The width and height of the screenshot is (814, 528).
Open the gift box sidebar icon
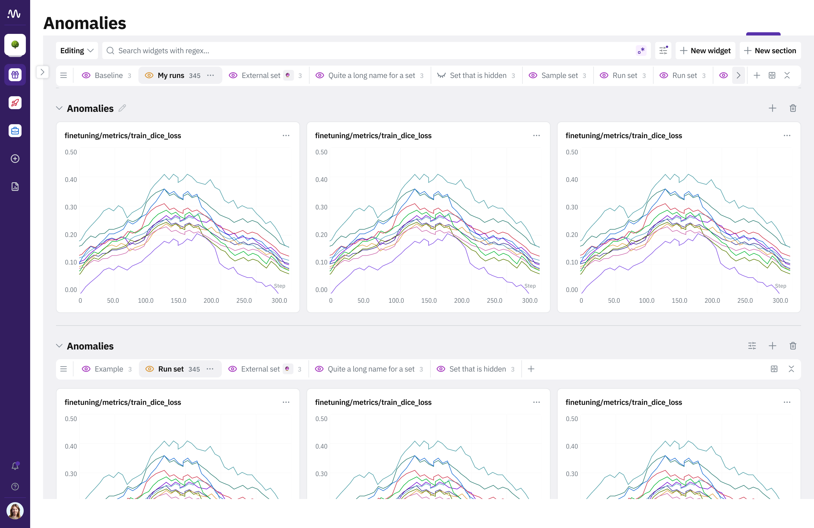coord(15,75)
